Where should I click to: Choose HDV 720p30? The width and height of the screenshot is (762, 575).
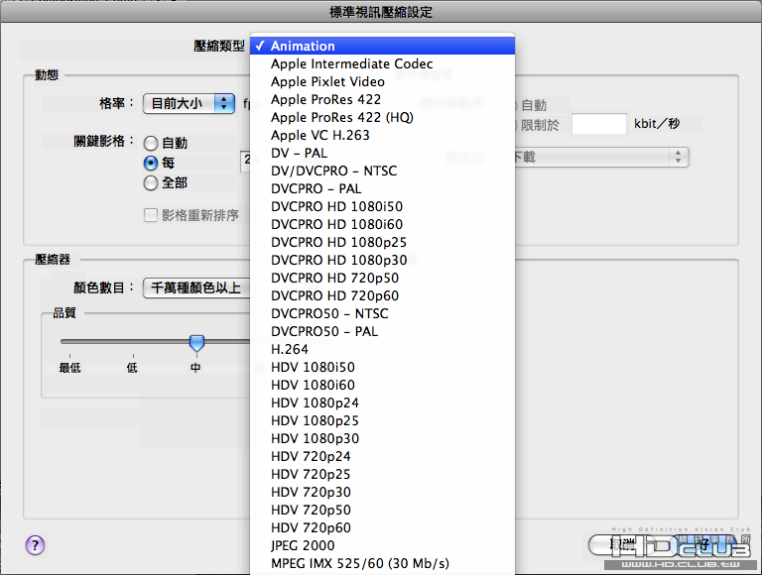click(x=382, y=492)
